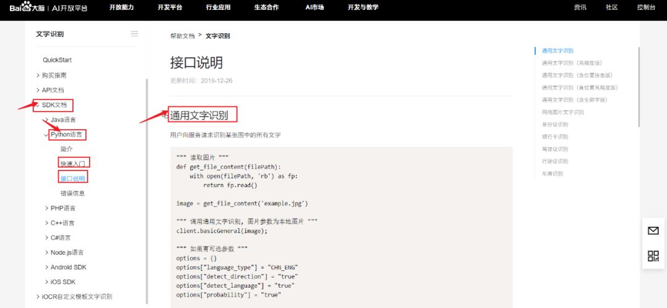Toggle the sidebar hamburger menu icon
Viewport: 667px width, 308px height.
click(135, 34)
